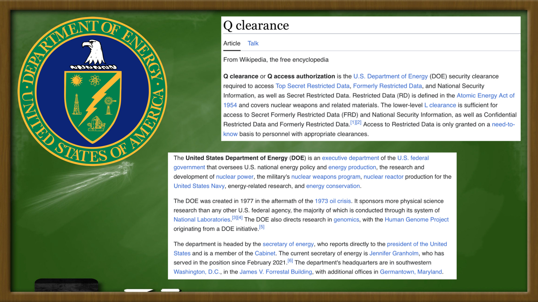The width and height of the screenshot is (538, 302).
Task: Open the Talk tab
Action: pyautogui.click(x=253, y=43)
